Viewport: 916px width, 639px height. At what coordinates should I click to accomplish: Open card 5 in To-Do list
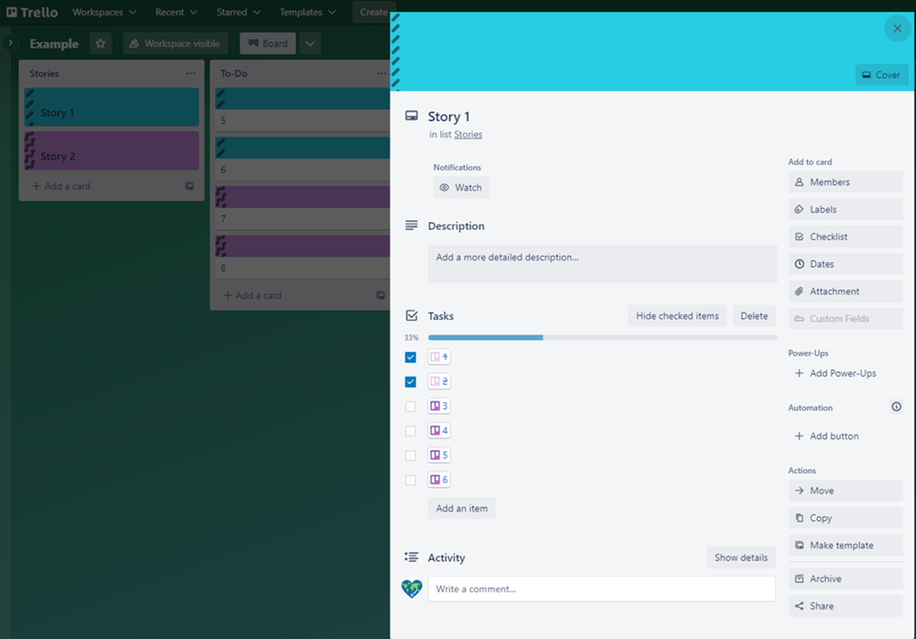pyautogui.click(x=303, y=110)
